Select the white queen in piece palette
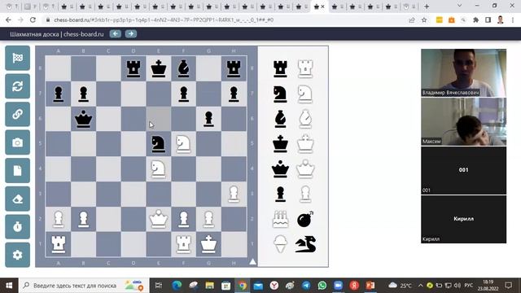The height and width of the screenshot is (293, 521). pyautogui.click(x=305, y=169)
